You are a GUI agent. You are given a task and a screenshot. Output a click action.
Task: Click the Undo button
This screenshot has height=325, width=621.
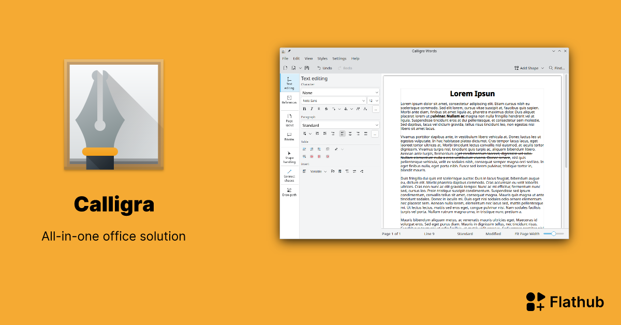coord(324,68)
